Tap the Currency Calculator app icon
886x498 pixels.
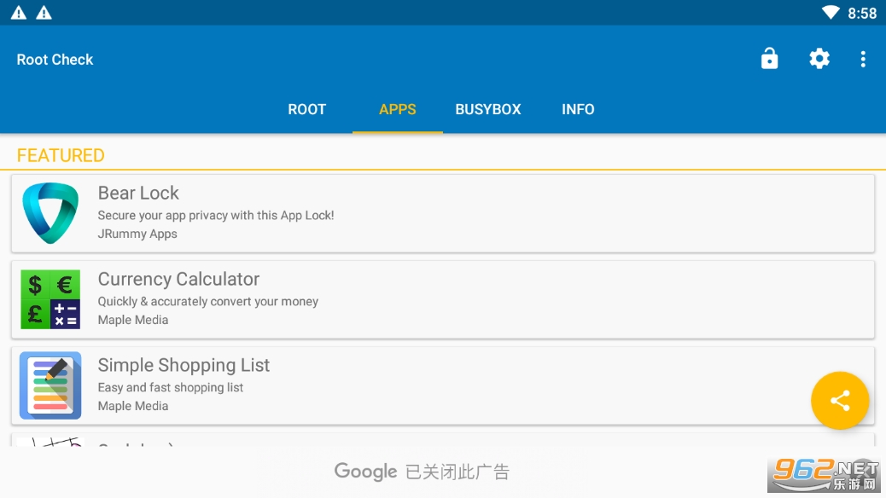pyautogui.click(x=50, y=299)
